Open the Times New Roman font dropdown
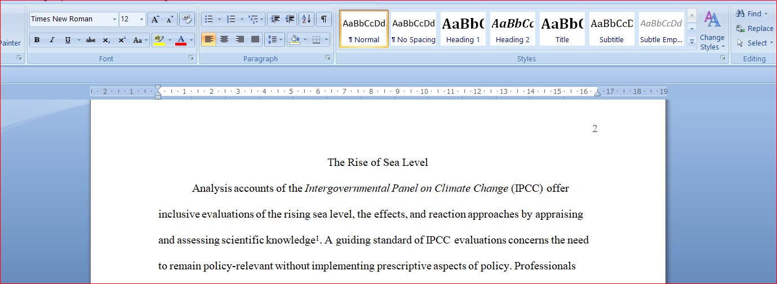 click(x=114, y=19)
